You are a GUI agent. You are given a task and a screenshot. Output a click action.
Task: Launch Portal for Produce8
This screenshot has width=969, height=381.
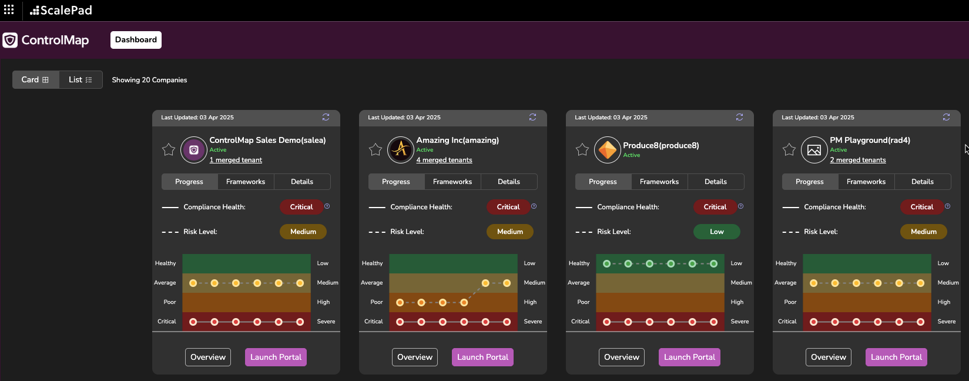[x=689, y=357]
